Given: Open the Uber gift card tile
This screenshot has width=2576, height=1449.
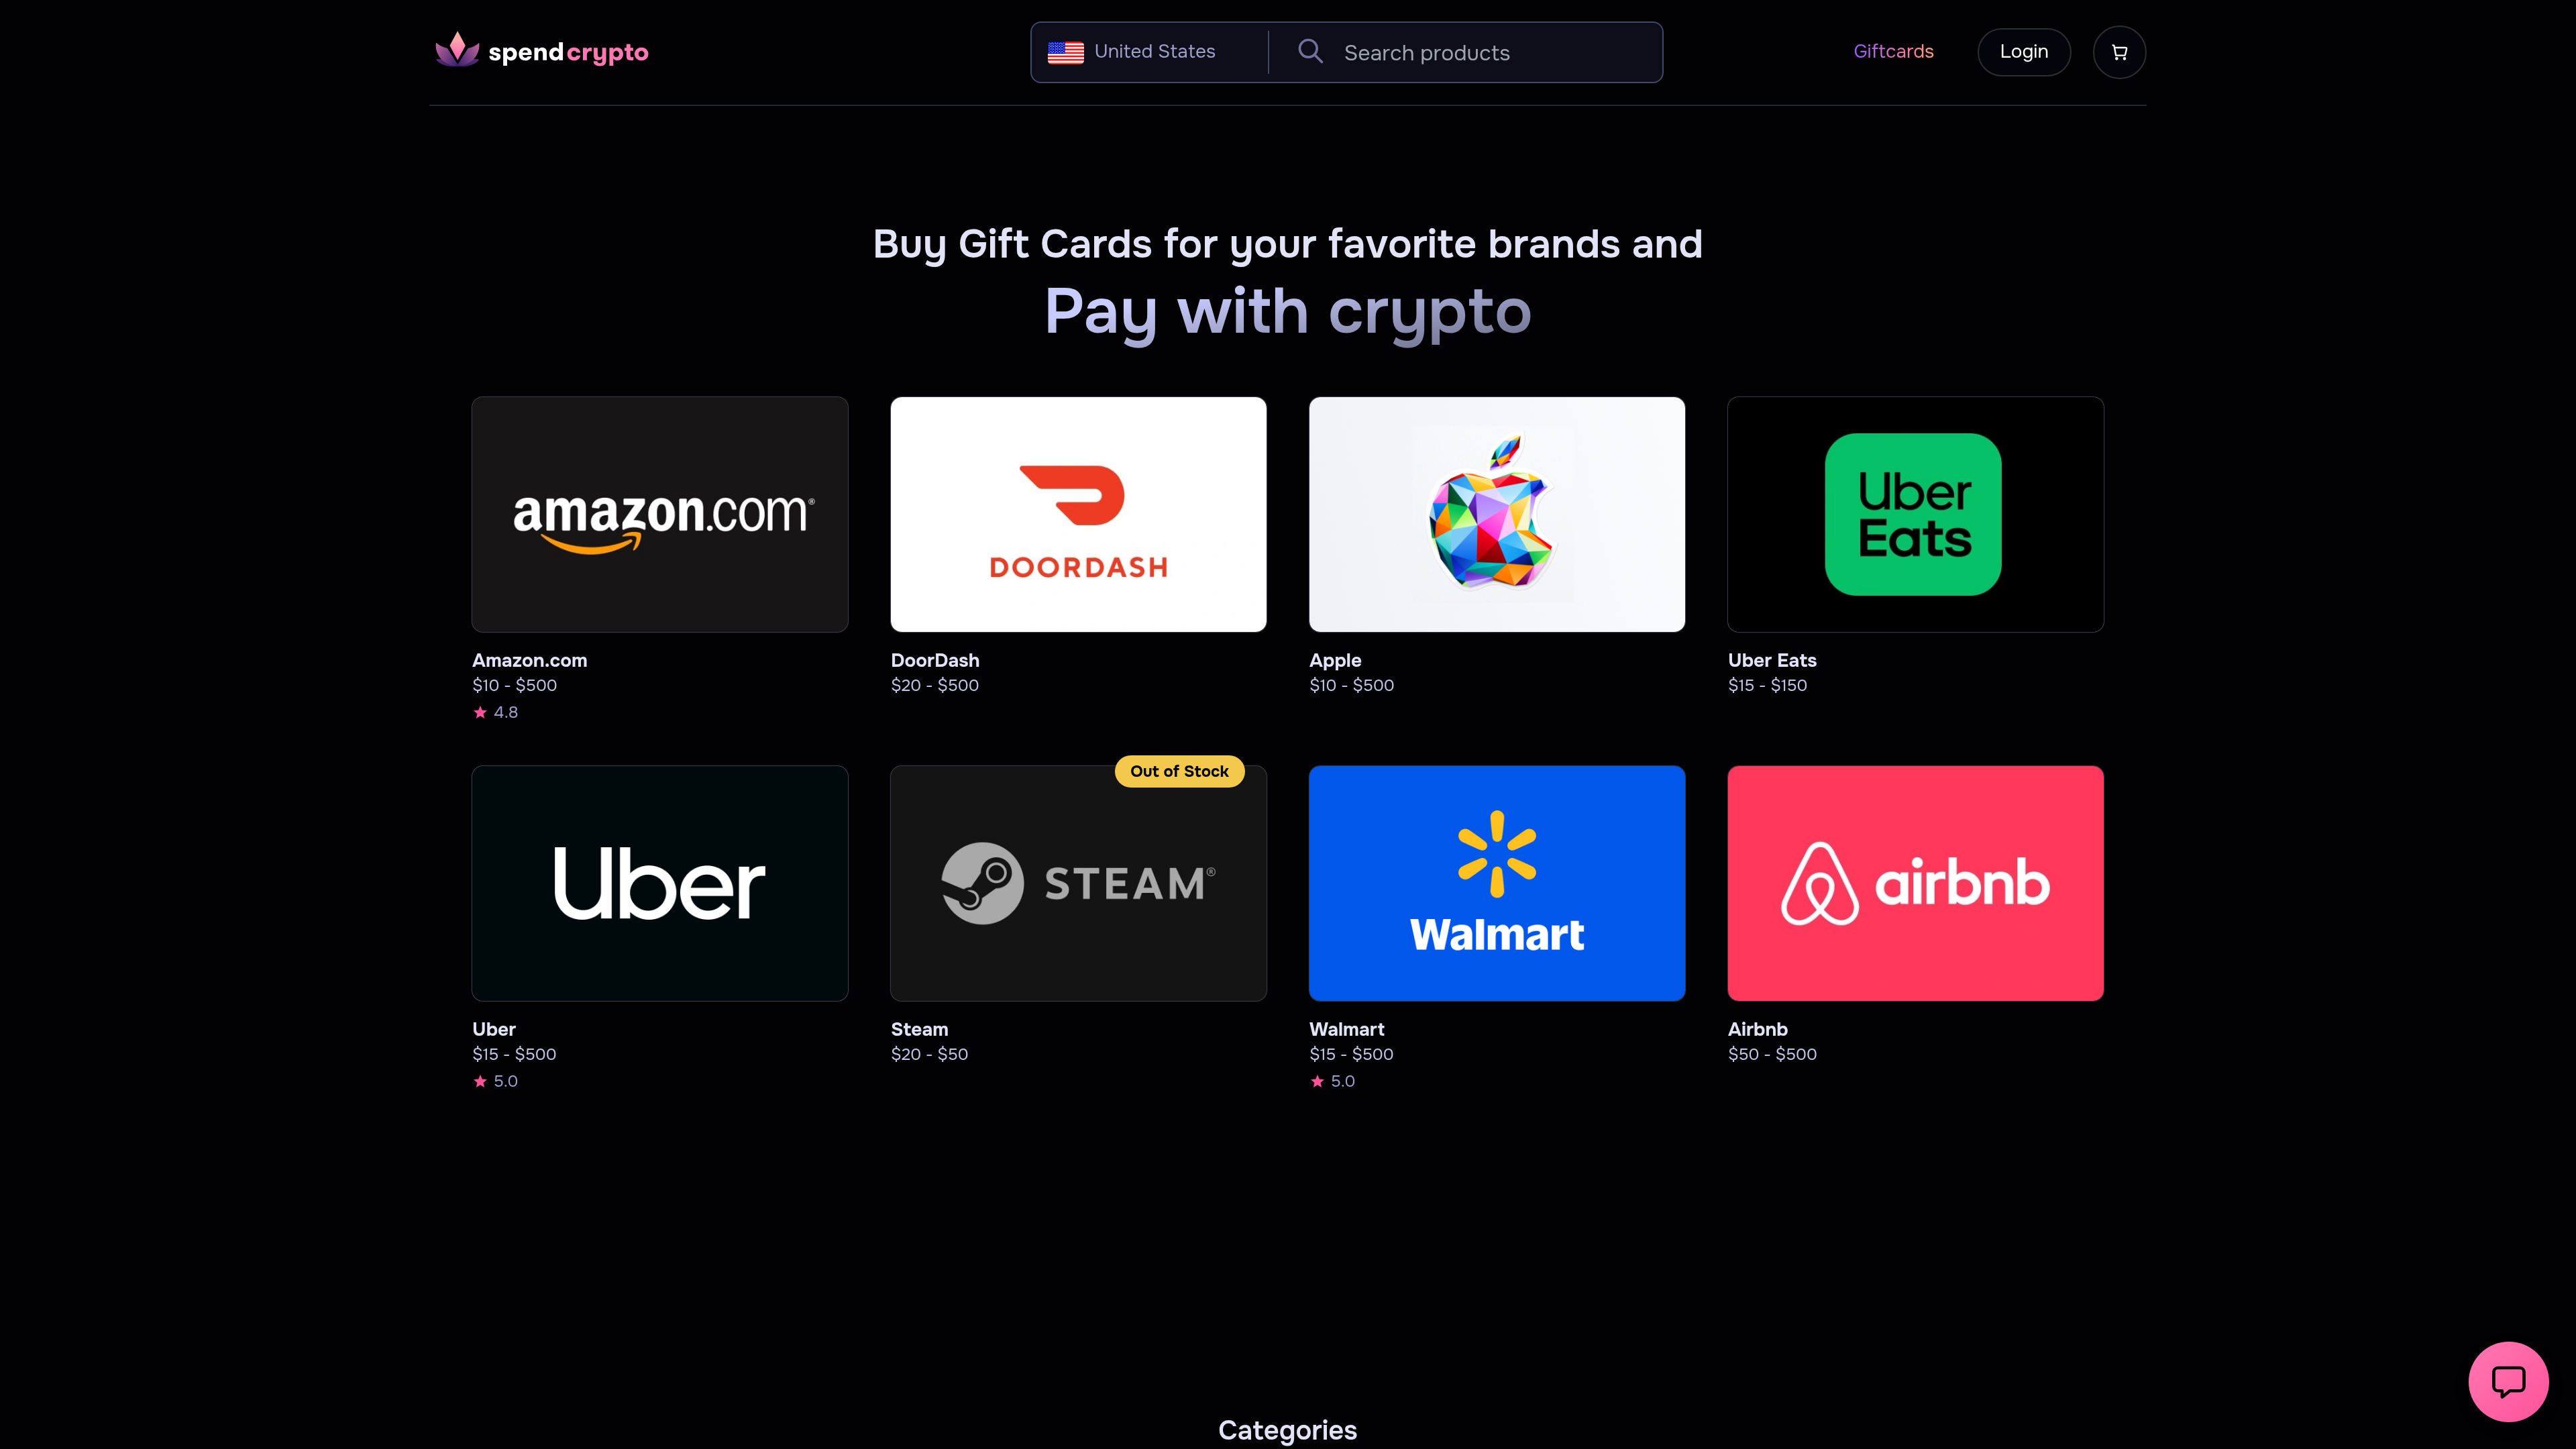Looking at the screenshot, I should click(x=660, y=883).
